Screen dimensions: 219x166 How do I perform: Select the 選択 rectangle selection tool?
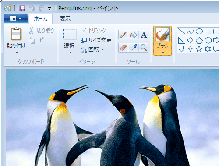pos(70,34)
